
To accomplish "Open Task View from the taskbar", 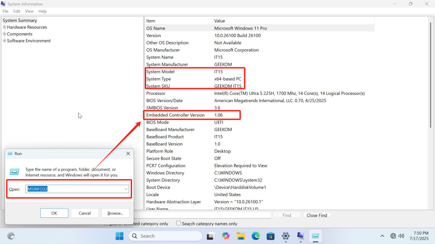I will (x=210, y=236).
